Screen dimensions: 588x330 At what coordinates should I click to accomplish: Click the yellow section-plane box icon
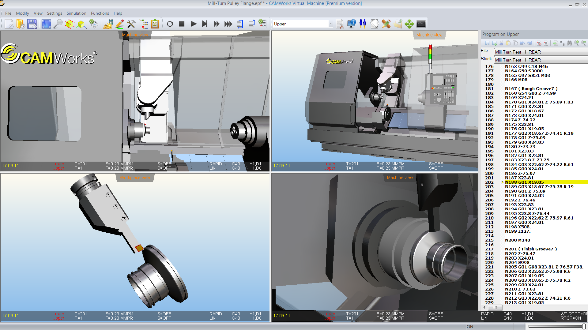[x=70, y=24]
